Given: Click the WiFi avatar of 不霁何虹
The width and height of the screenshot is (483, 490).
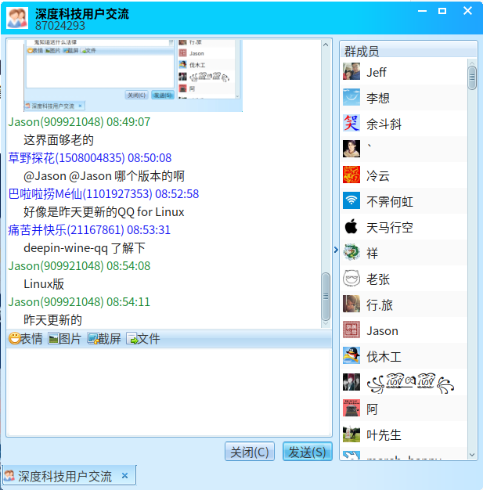Looking at the screenshot, I should coord(351,201).
